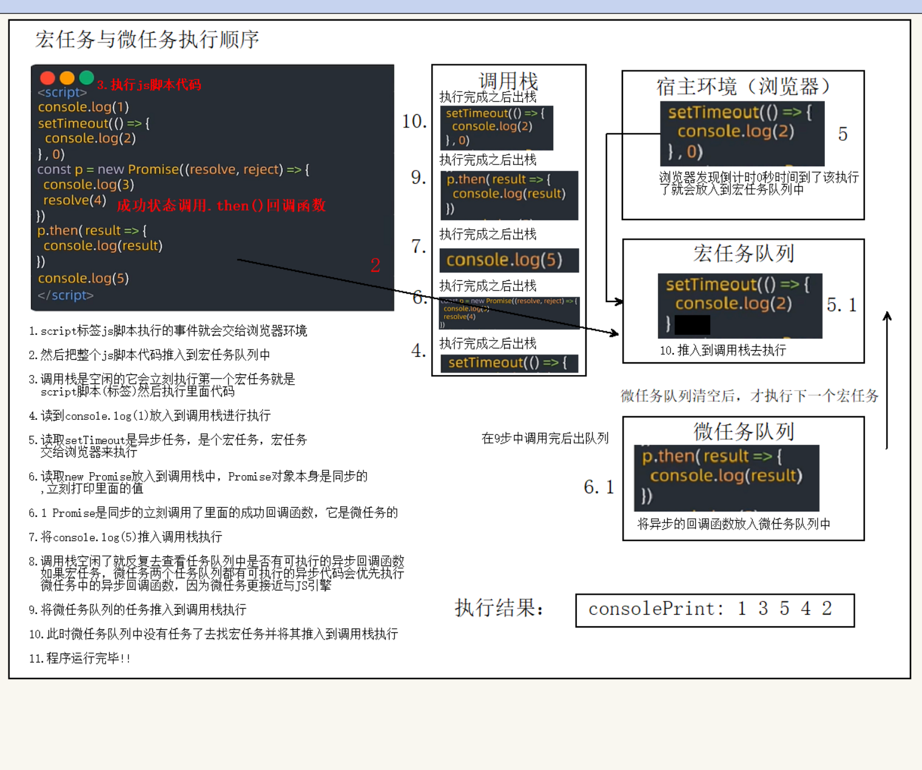Image resolution: width=922 pixels, height=770 pixels.
Task: Click step 8 text starting 调用栈空闲了就反复去查看任务队列
Action: [217, 573]
